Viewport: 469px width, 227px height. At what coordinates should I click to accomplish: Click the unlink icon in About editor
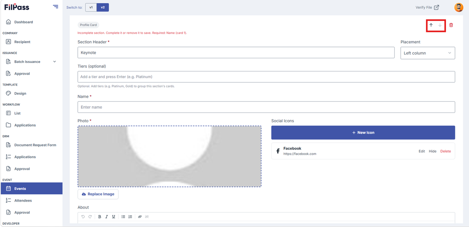click(x=147, y=216)
